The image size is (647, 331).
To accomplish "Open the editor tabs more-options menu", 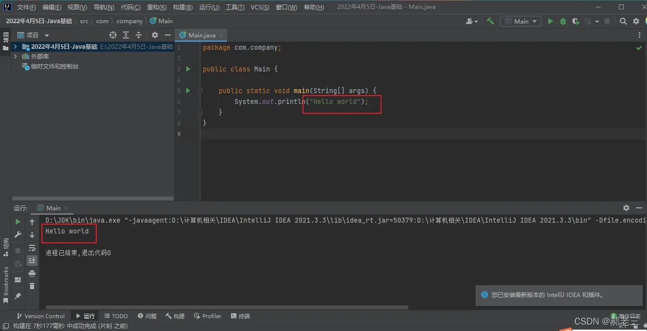I will pyautogui.click(x=639, y=35).
